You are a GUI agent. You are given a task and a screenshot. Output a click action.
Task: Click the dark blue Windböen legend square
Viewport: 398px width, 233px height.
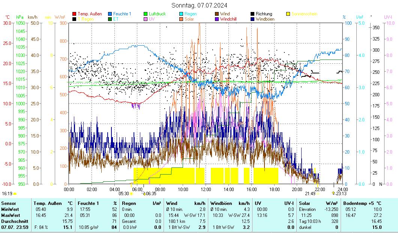coord(253,19)
